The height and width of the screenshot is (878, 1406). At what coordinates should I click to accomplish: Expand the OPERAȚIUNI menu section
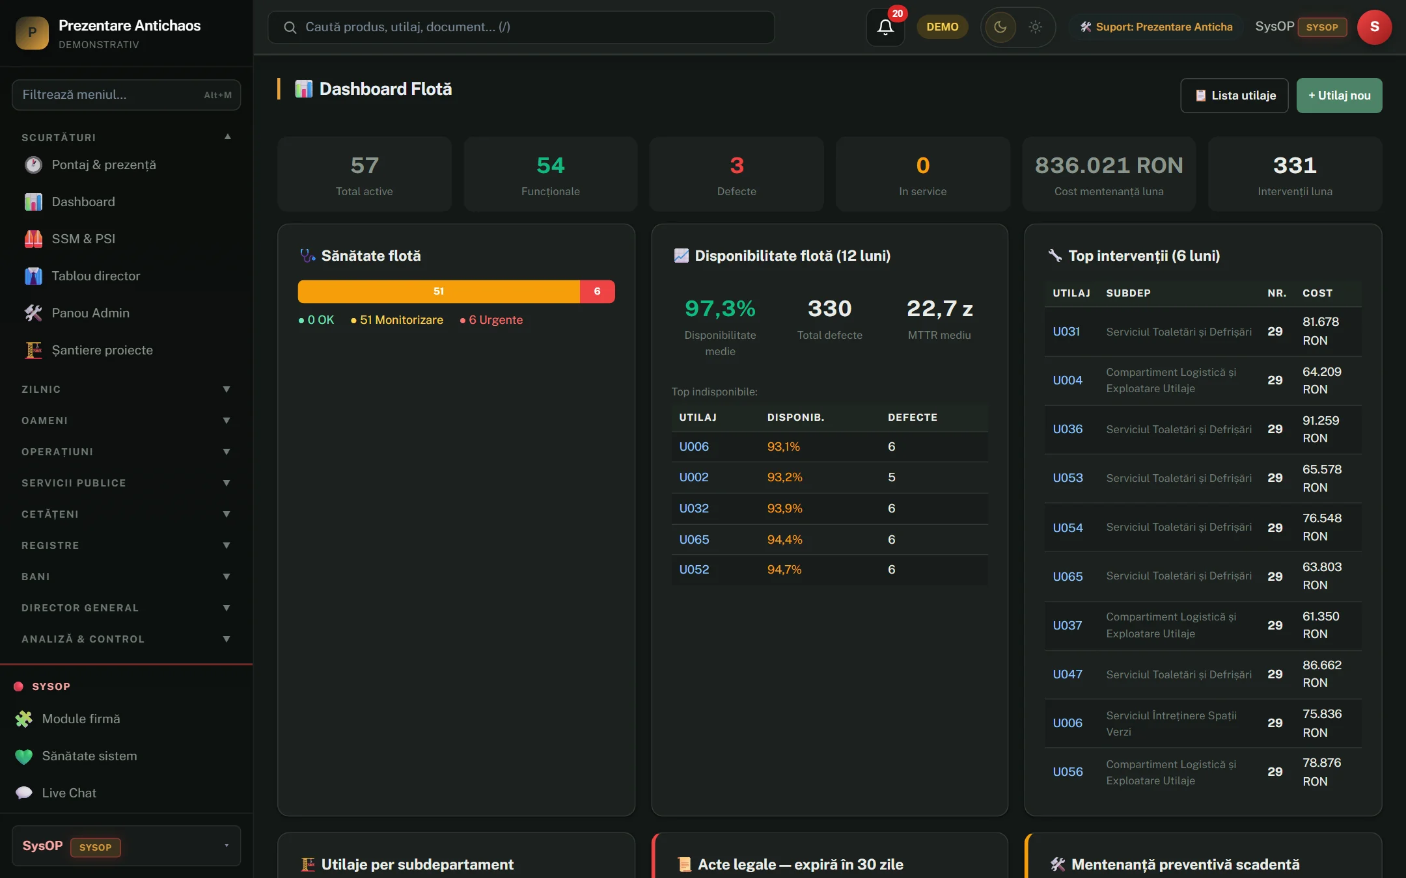[126, 451]
